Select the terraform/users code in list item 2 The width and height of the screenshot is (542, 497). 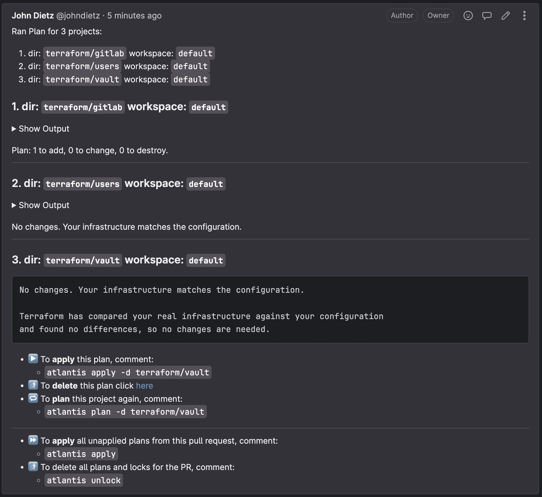point(82,66)
